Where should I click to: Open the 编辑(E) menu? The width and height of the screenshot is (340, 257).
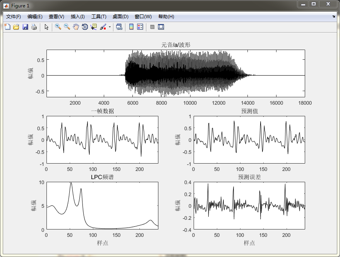pyautogui.click(x=35, y=17)
